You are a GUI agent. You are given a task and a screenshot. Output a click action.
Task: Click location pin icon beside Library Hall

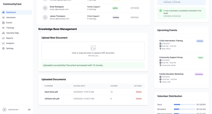tap(160, 82)
